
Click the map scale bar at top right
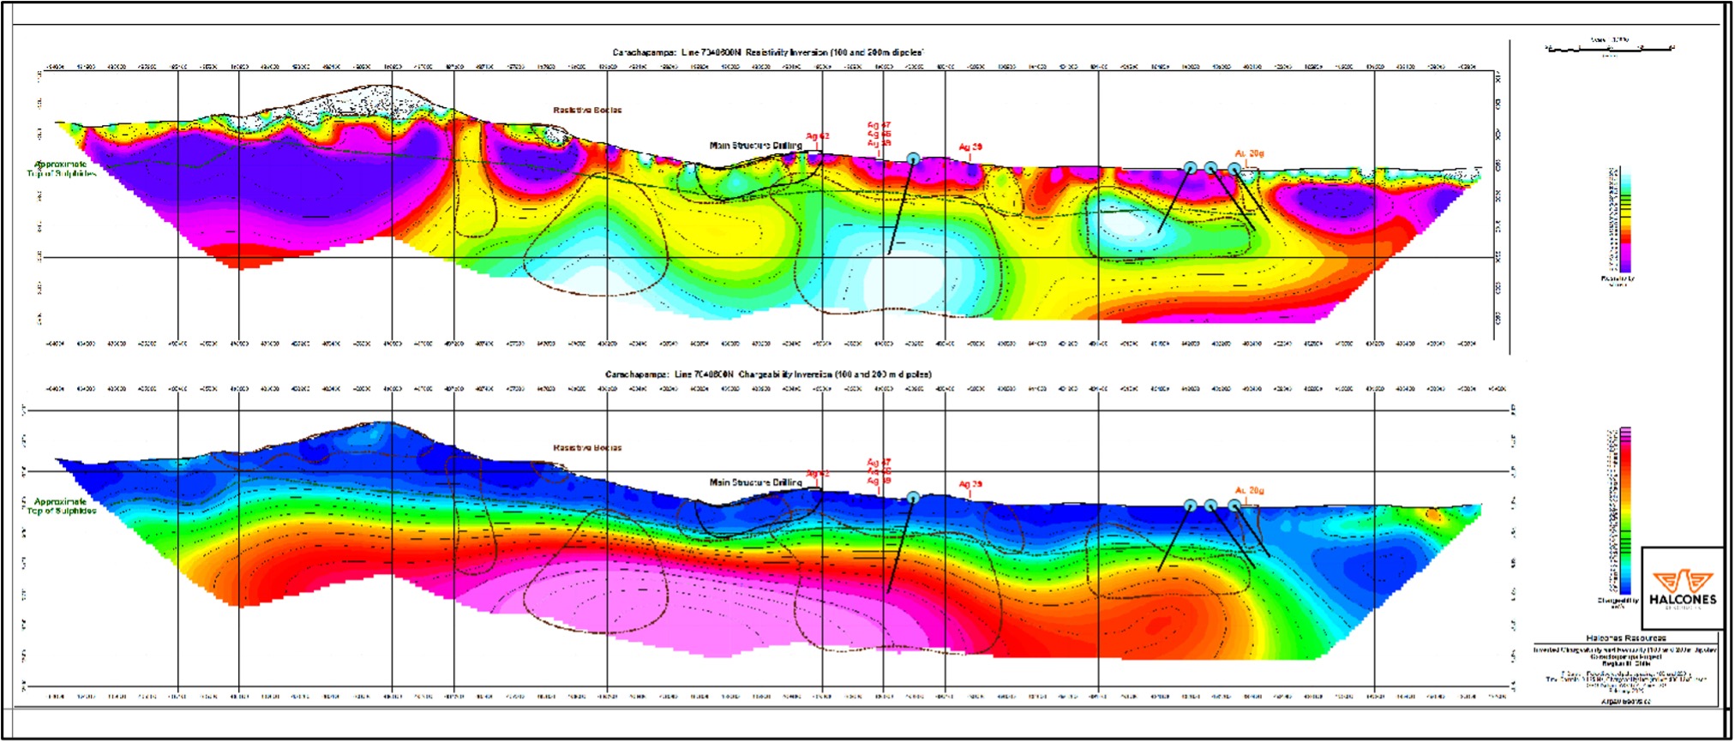pyautogui.click(x=1610, y=49)
